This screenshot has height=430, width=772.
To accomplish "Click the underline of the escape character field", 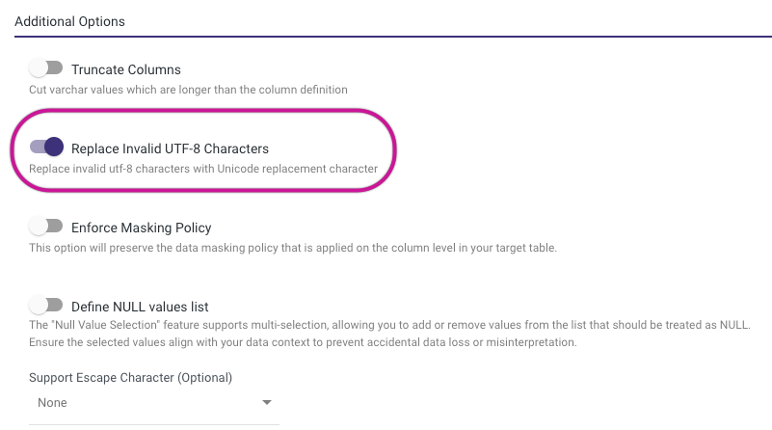I will 154,423.
